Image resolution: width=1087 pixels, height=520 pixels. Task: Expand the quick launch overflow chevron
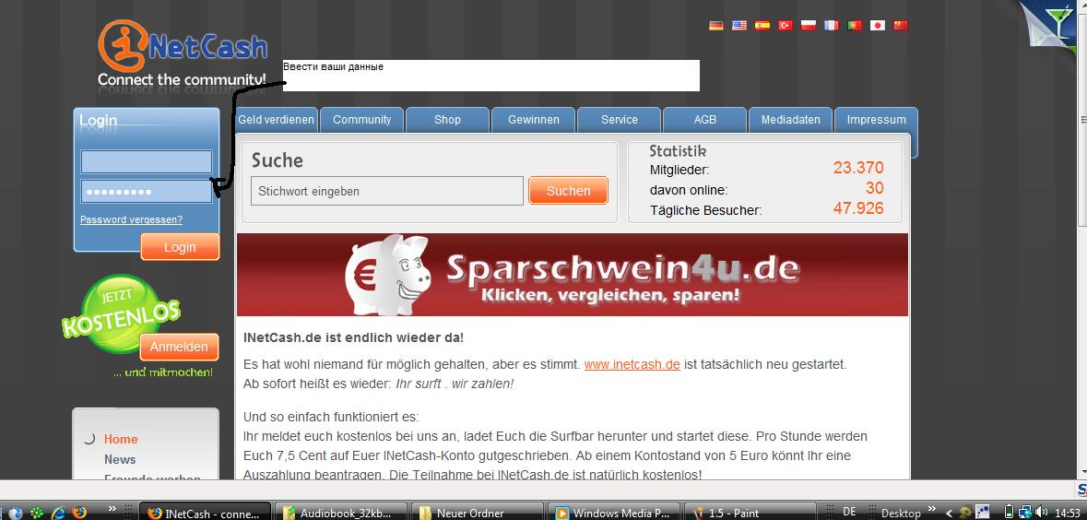tap(112, 508)
